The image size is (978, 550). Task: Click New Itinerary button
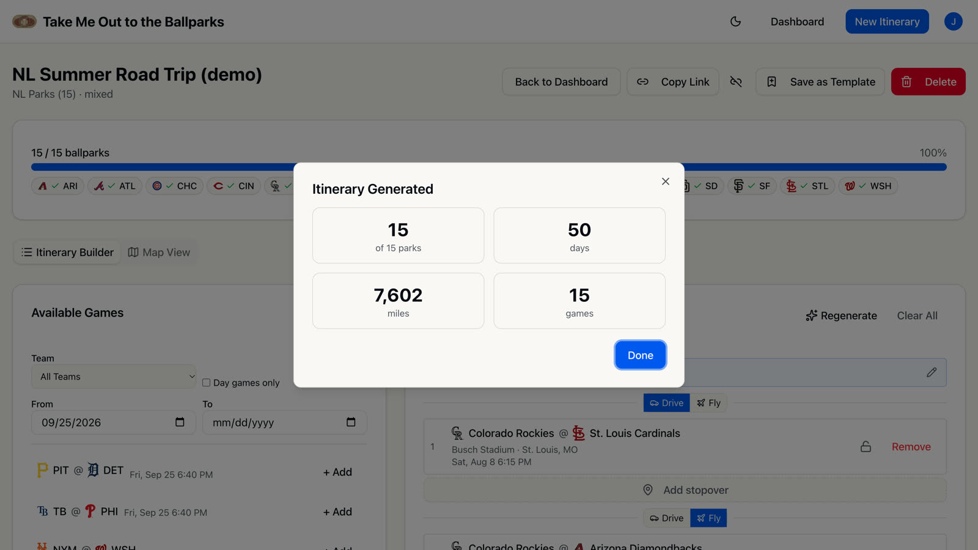tap(887, 21)
